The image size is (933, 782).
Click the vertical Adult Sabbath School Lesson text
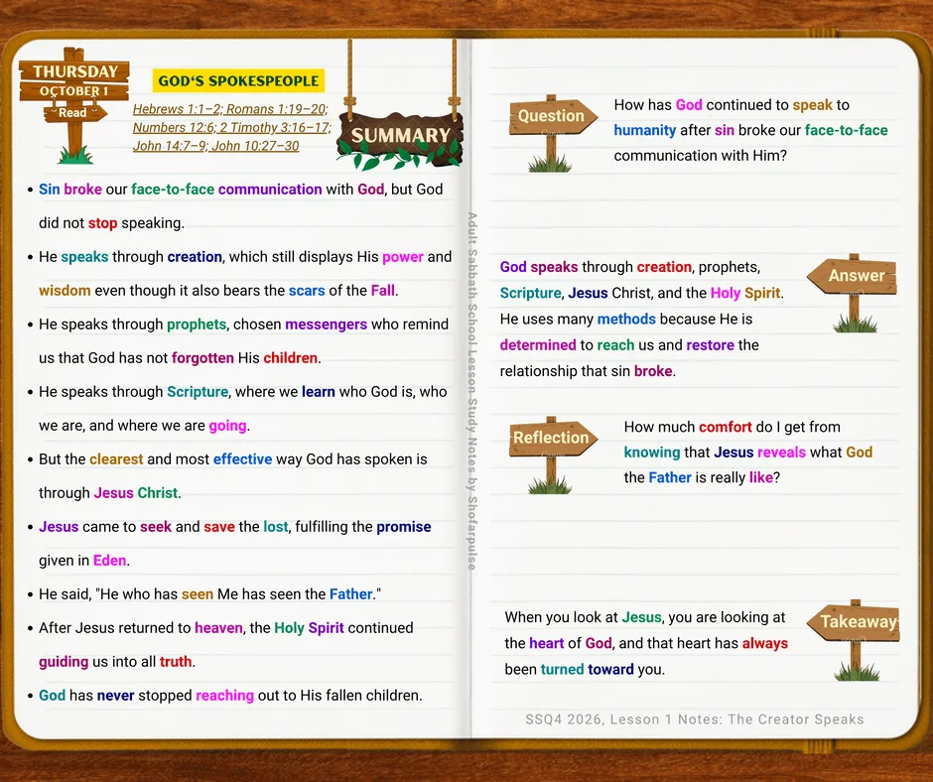(471, 391)
